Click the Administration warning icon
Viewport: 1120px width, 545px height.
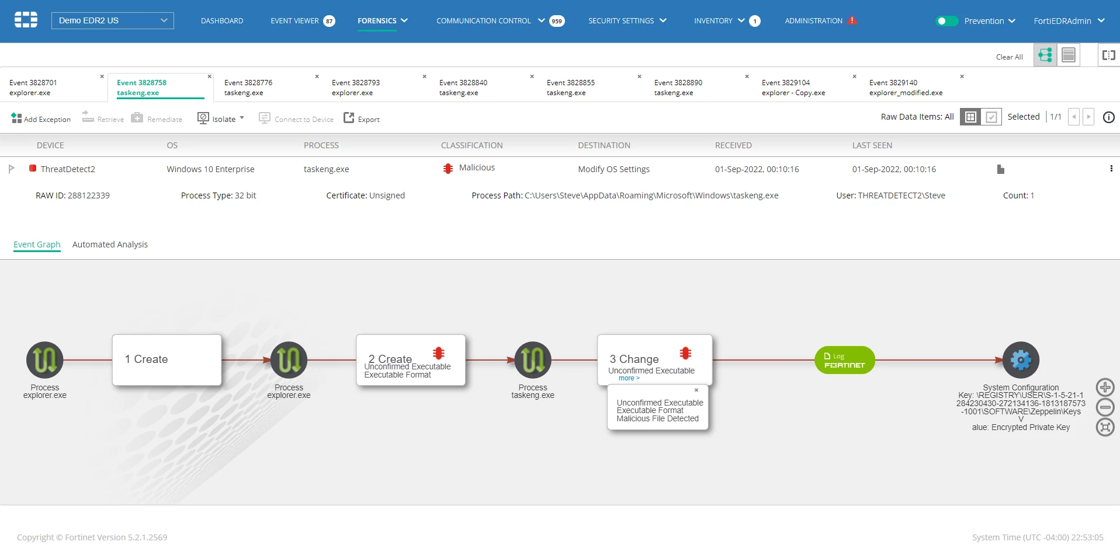tap(852, 20)
